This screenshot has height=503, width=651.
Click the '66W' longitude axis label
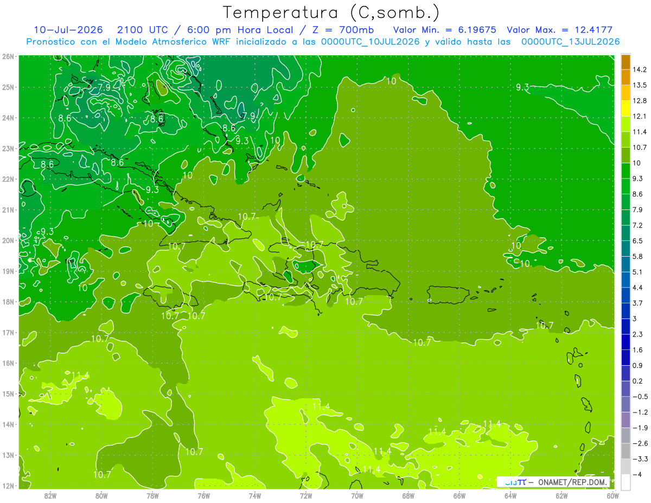coord(459,495)
